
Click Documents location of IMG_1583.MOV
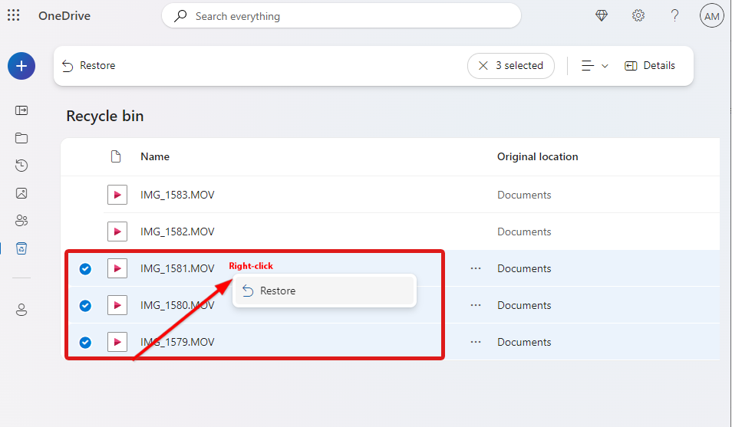click(524, 195)
